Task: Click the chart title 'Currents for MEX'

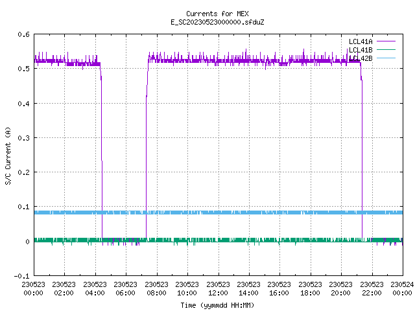Action: 217,14
